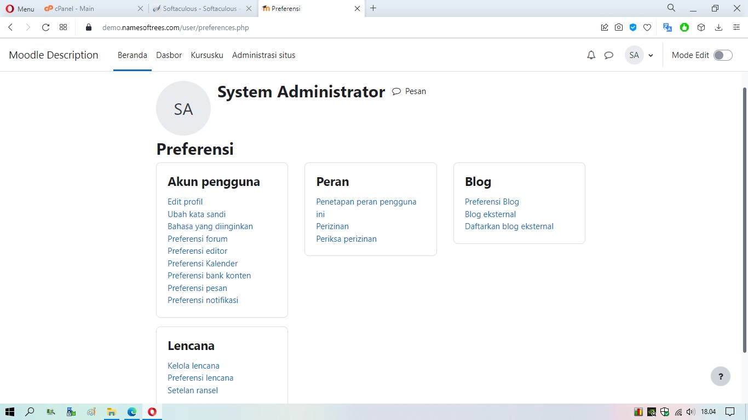The width and height of the screenshot is (748, 420).
Task: Open the volume speaker tray icon
Action: pos(691,412)
